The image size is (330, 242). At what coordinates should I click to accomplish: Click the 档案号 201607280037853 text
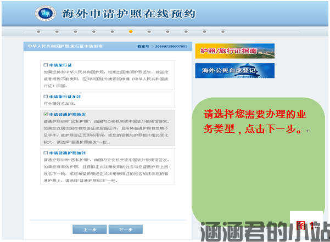coord(163,46)
